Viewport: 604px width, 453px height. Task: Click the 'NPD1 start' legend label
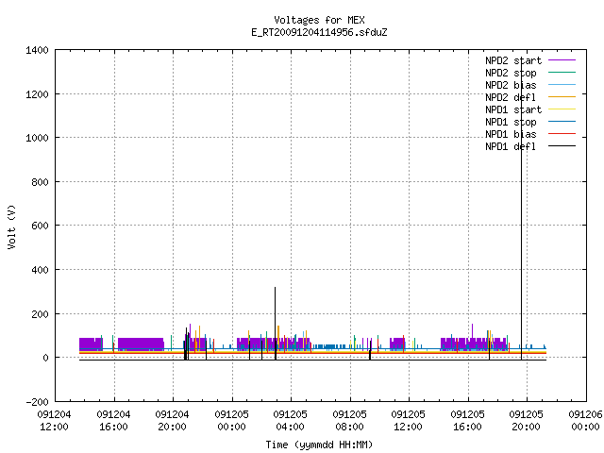click(x=513, y=109)
